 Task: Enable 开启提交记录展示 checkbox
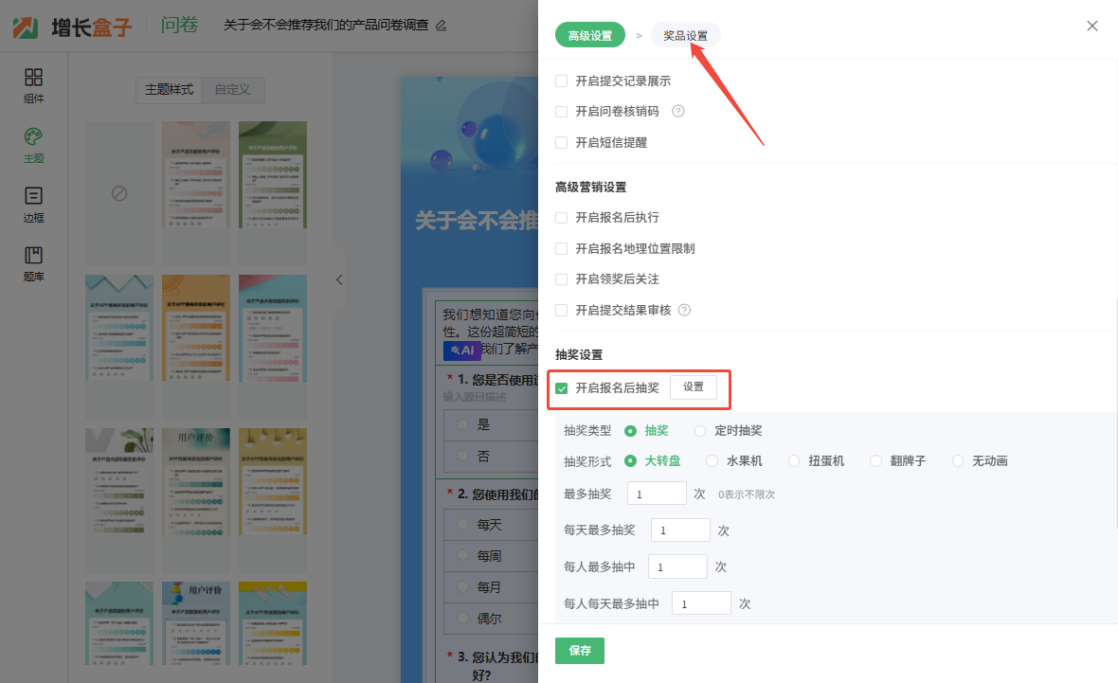(x=562, y=81)
